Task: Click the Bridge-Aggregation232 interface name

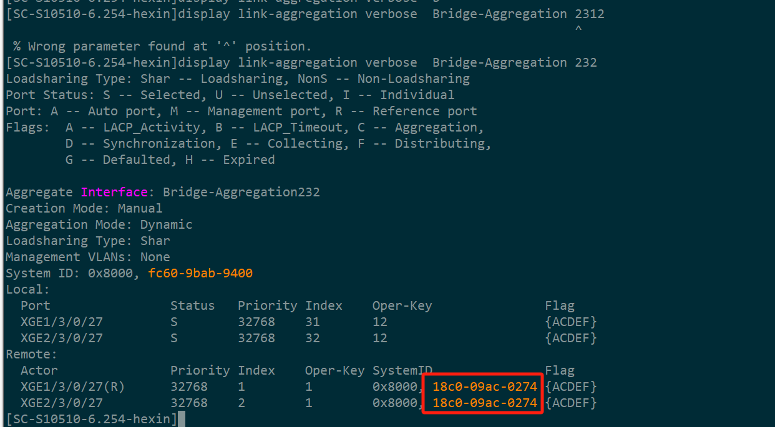Action: [x=241, y=192]
